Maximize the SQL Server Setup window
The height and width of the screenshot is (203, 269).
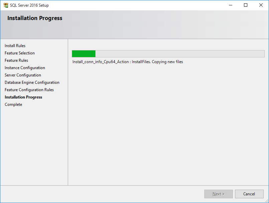[246, 5]
